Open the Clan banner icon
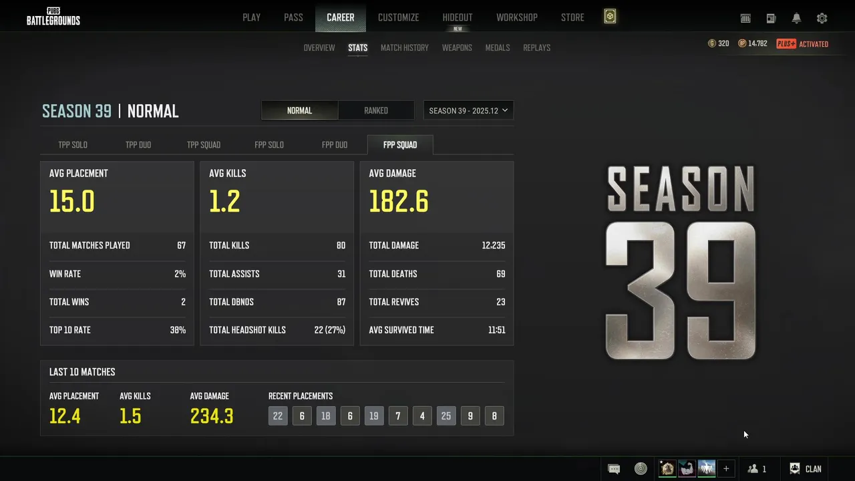The height and width of the screenshot is (481, 855). [795, 469]
